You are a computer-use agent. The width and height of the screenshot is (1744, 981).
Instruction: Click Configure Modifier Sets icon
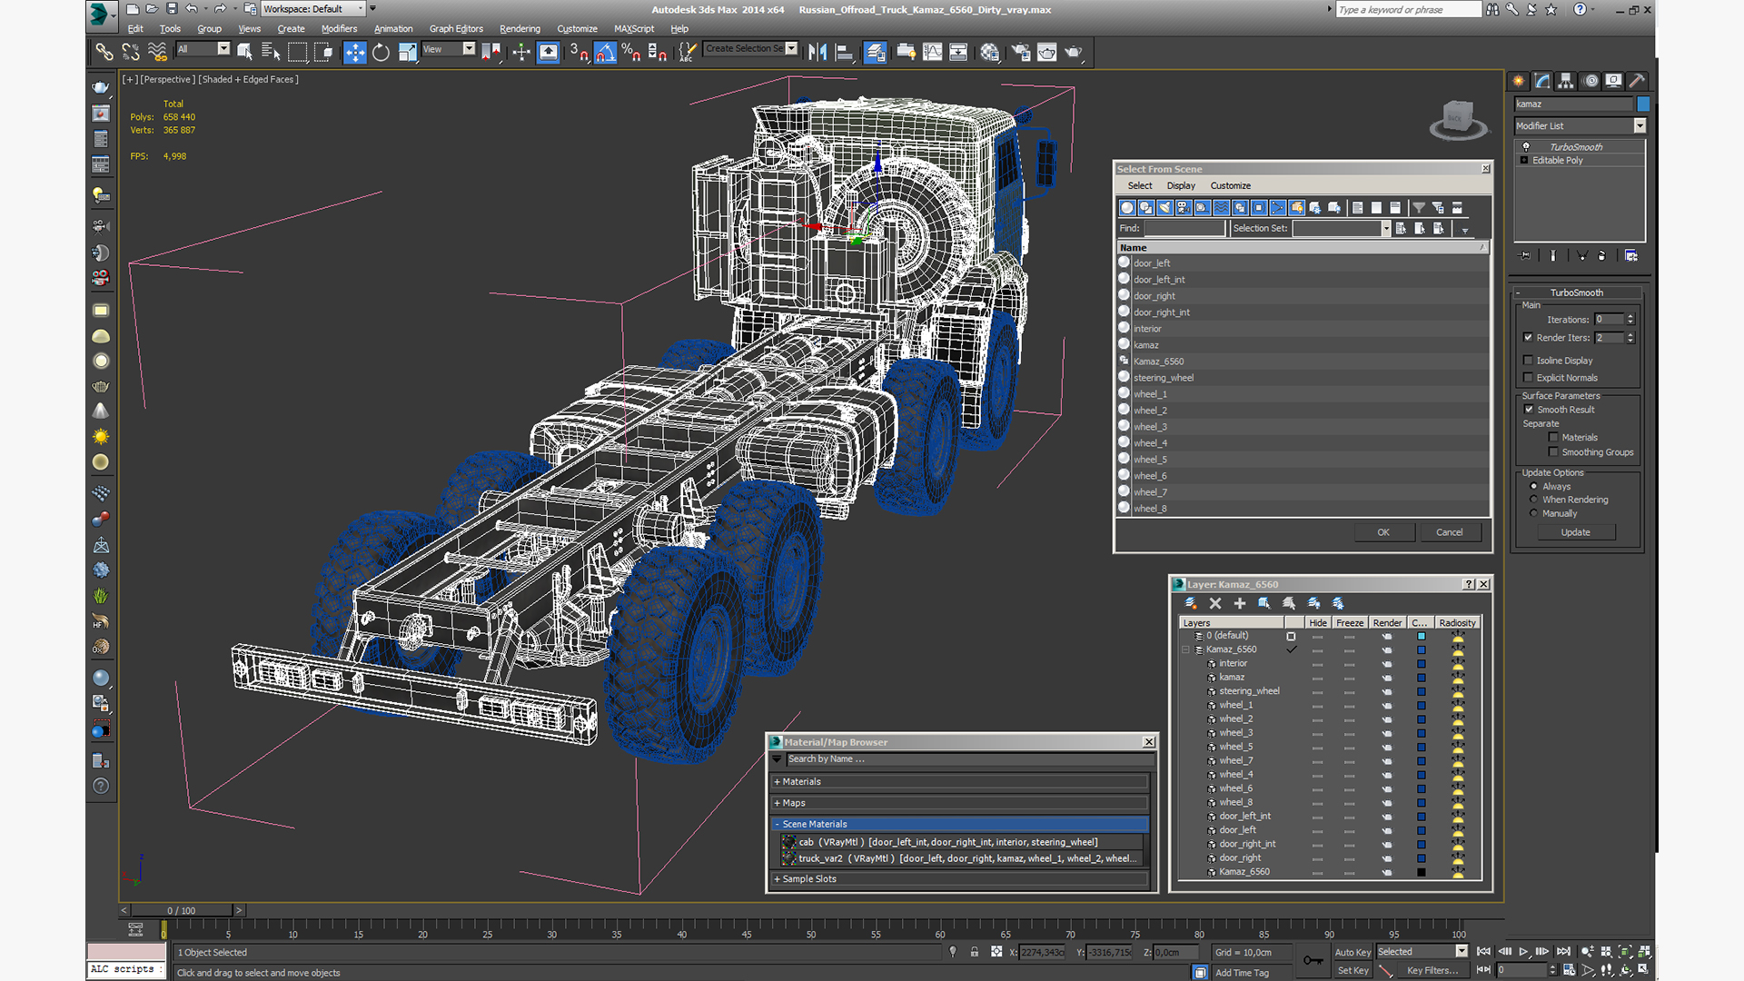[x=1631, y=256]
